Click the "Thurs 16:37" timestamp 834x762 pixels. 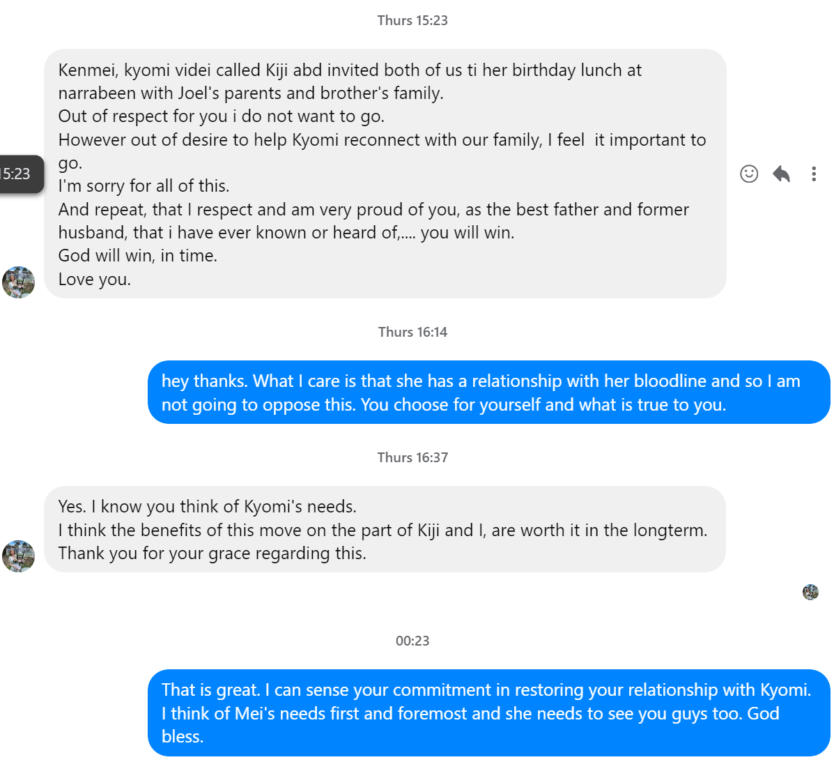point(412,457)
